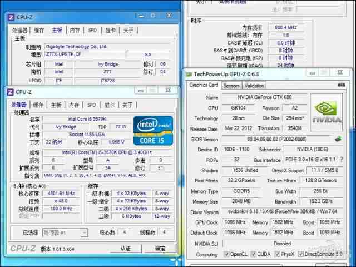Open the 显卡 tab in back CPU-Z window
356x267 pixels.
[111, 30]
